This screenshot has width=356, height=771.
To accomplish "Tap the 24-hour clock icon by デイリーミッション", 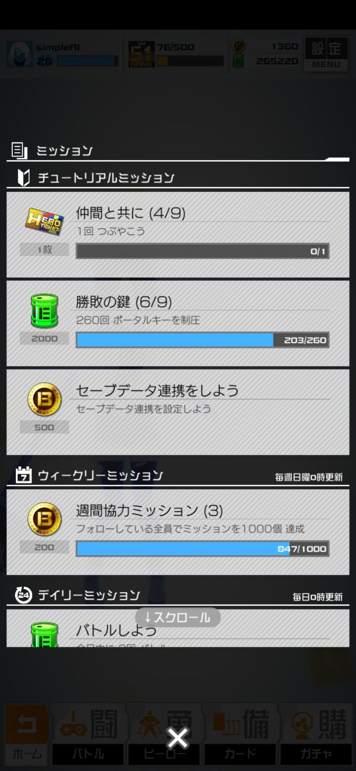I will pos(23,595).
